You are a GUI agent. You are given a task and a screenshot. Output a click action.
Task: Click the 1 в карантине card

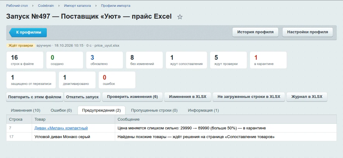[x=268, y=60]
